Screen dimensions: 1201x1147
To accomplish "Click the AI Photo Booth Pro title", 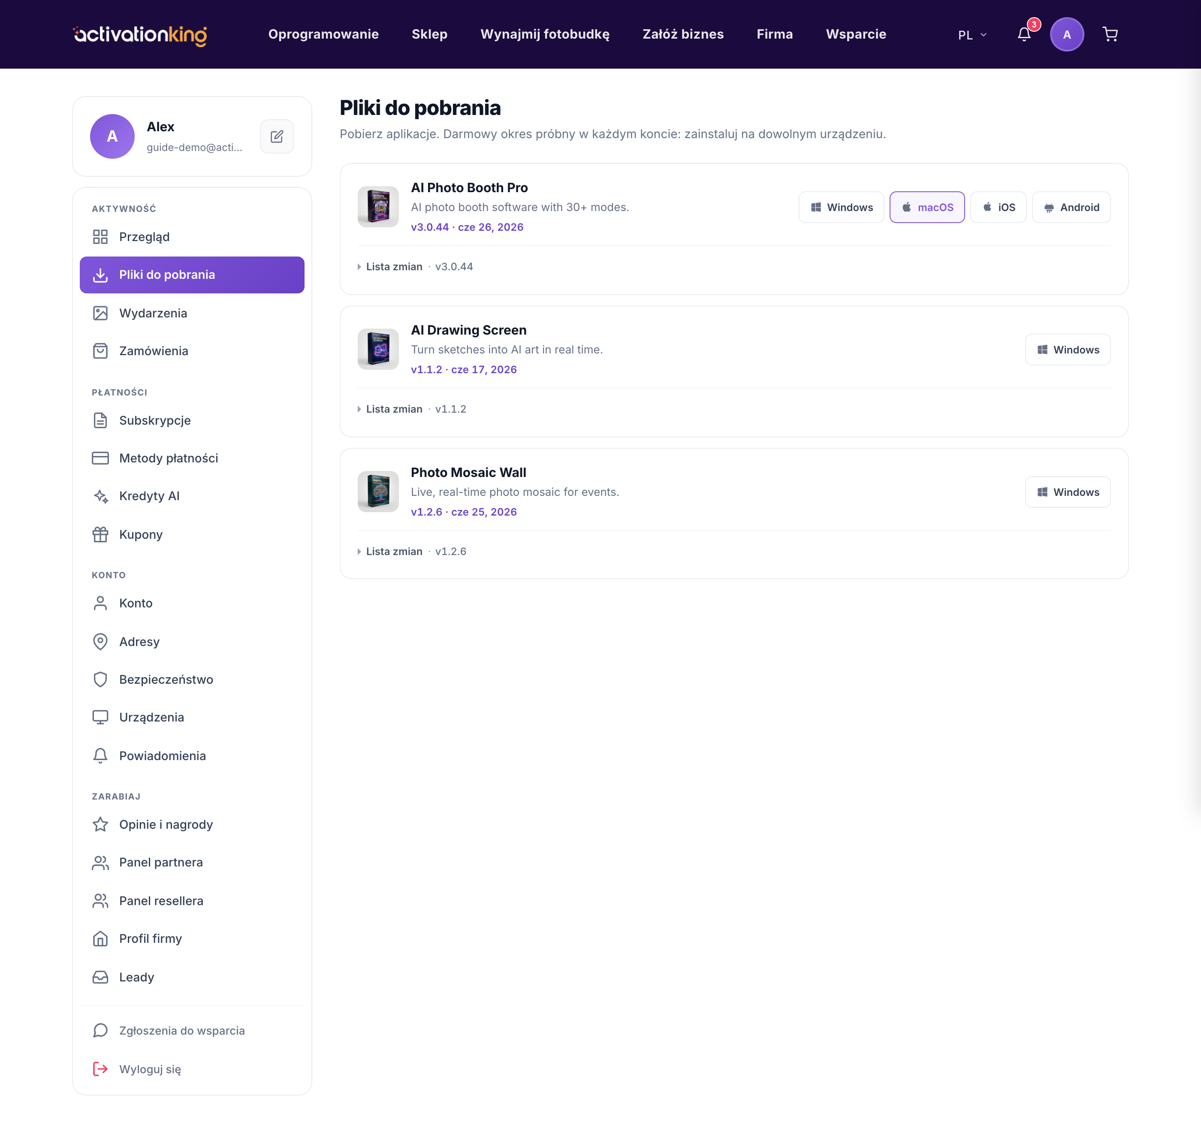I will (469, 188).
